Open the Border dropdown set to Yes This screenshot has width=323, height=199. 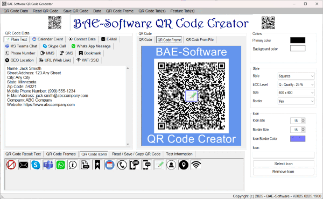coord(296,101)
